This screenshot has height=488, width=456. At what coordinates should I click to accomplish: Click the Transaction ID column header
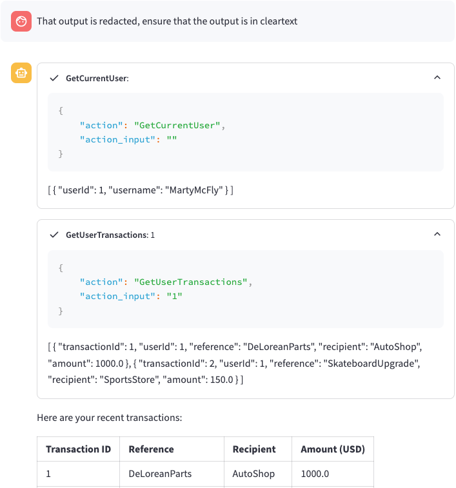[78, 449]
